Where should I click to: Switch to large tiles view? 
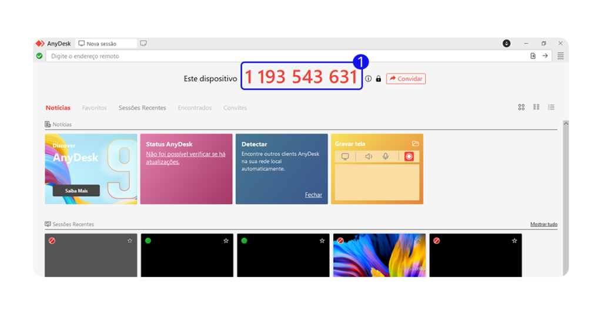pyautogui.click(x=521, y=107)
